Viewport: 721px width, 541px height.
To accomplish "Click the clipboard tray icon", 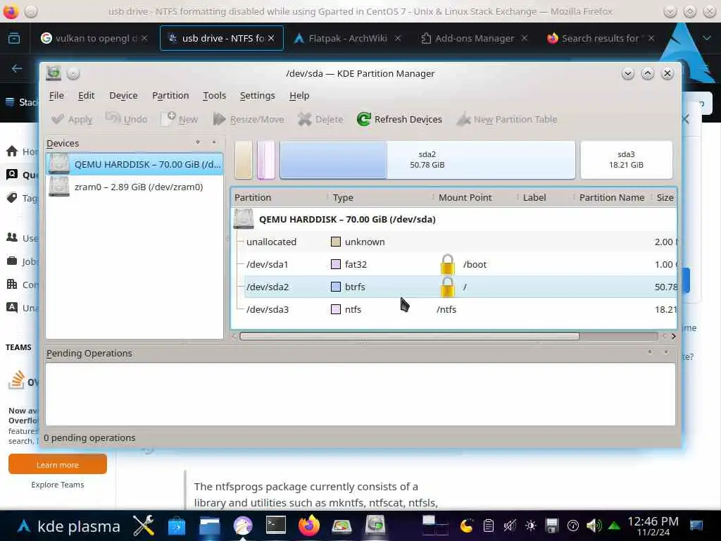I will 489,526.
